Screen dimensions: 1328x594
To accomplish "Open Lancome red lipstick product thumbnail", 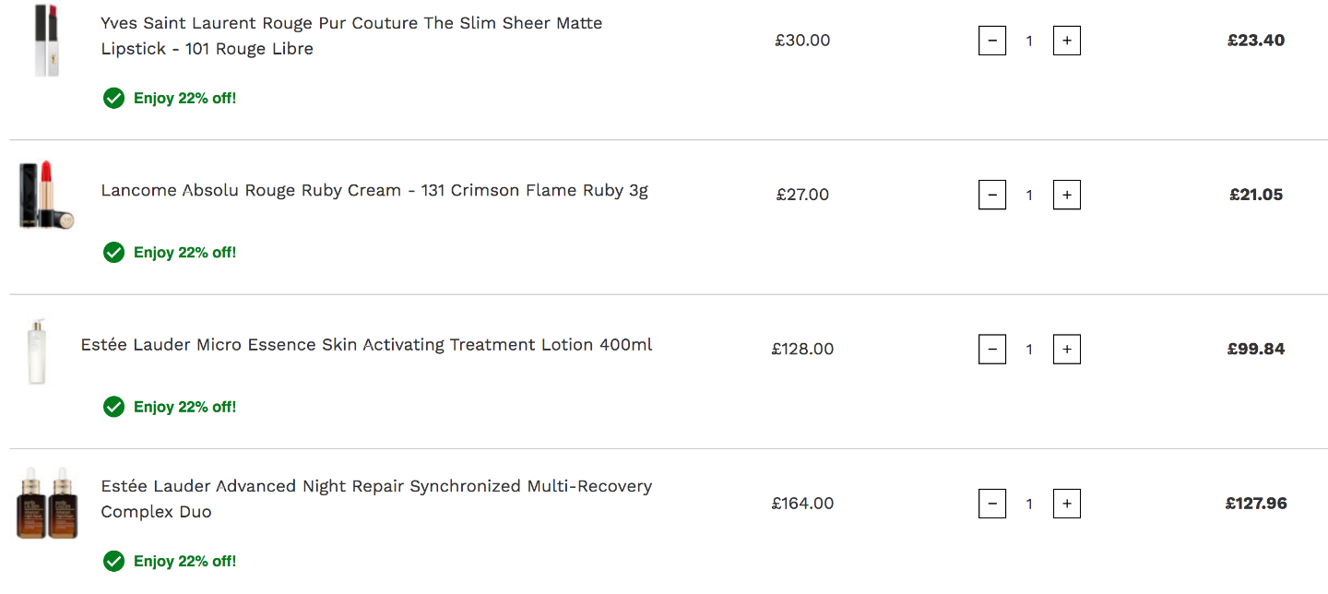I will [46, 195].
